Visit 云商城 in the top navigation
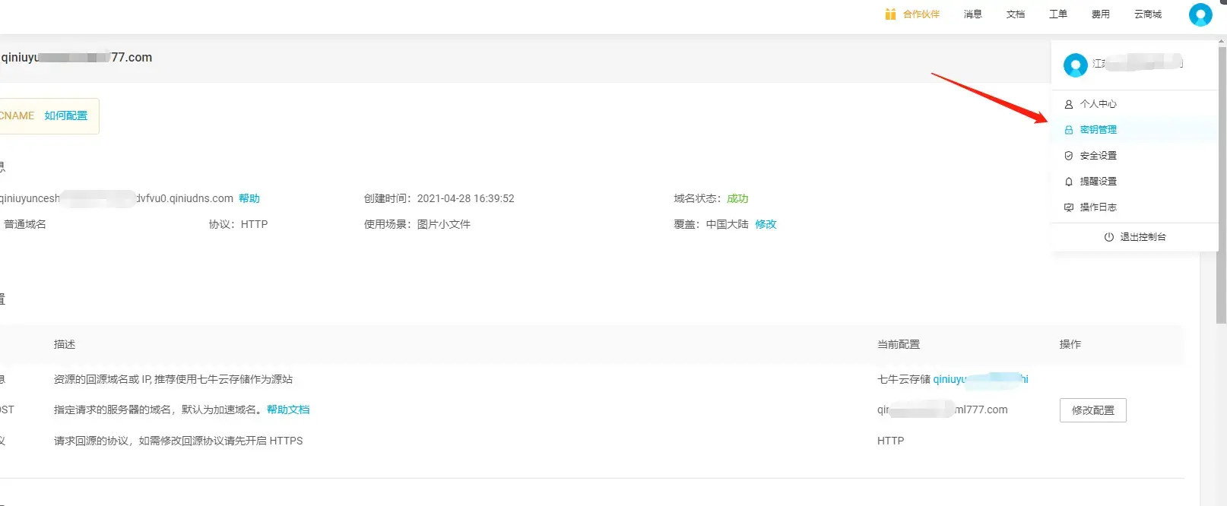The width and height of the screenshot is (1227, 506). (x=1147, y=14)
